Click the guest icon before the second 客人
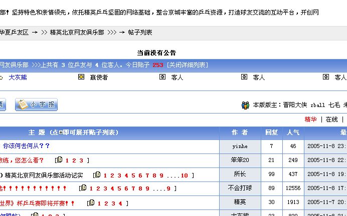This screenshot has width=347, height=216. (244, 77)
